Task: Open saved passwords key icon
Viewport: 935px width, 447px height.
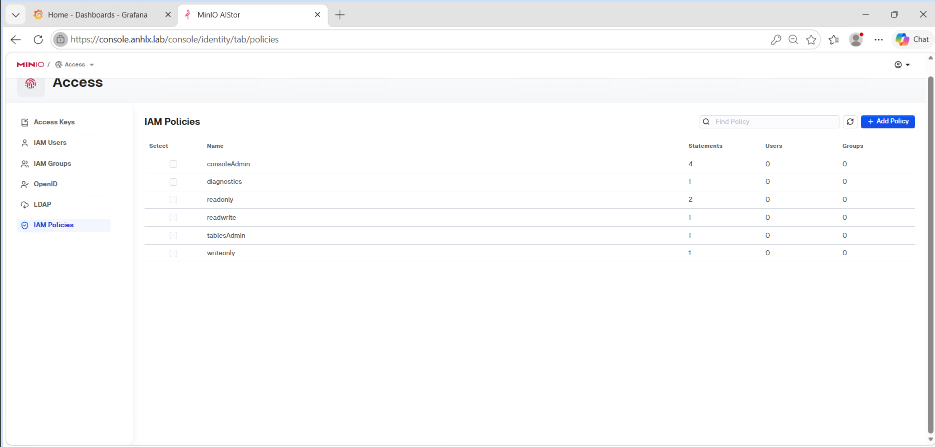Action: [776, 39]
